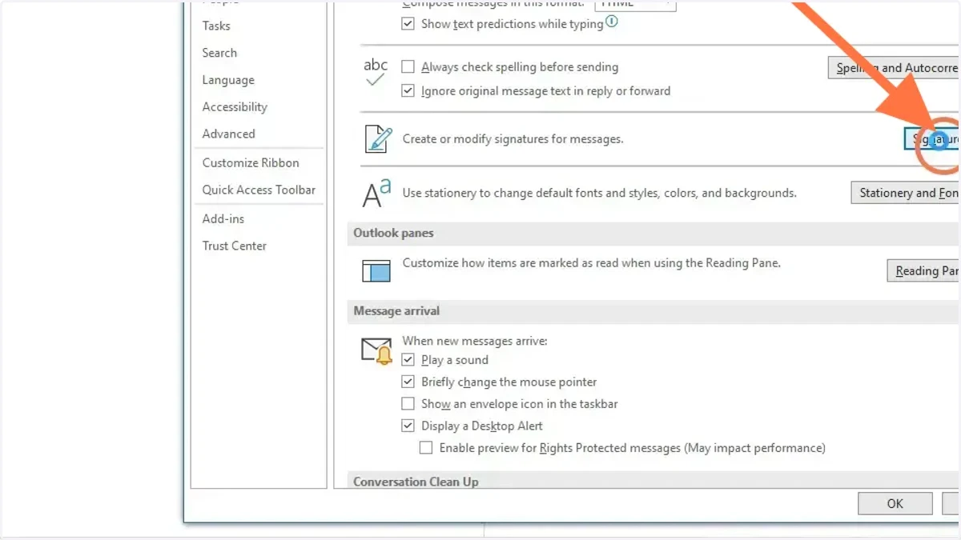Open the Tasks options category
This screenshot has width=961, height=540.
pyautogui.click(x=216, y=26)
